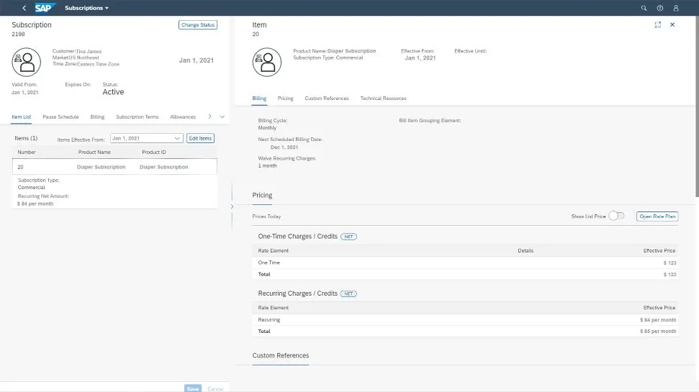Switch to the Allowances tab
The width and height of the screenshot is (699, 392).
183,117
